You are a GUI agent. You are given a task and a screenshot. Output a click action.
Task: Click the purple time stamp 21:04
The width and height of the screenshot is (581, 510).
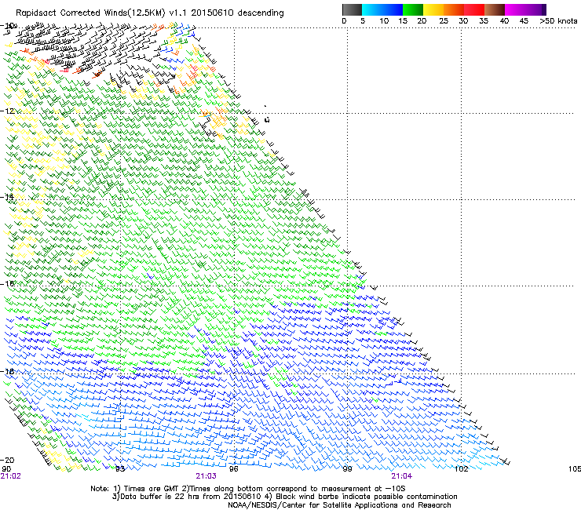tap(402, 476)
